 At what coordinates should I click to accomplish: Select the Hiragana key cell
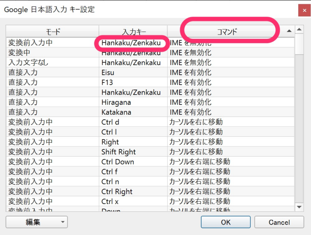pos(133,102)
